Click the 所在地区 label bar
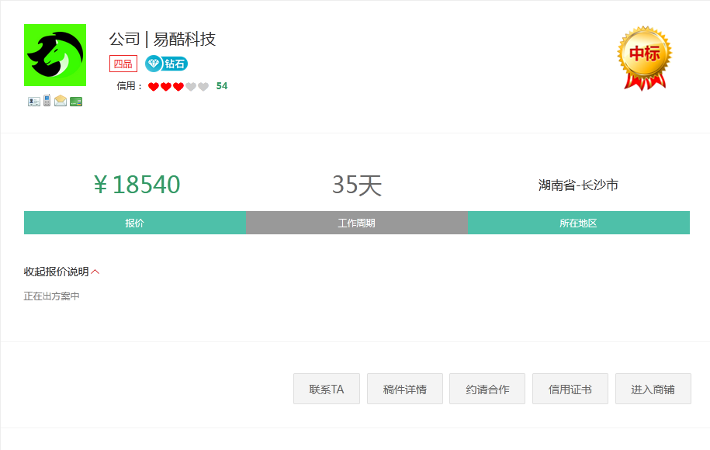710x450 pixels. tap(579, 223)
